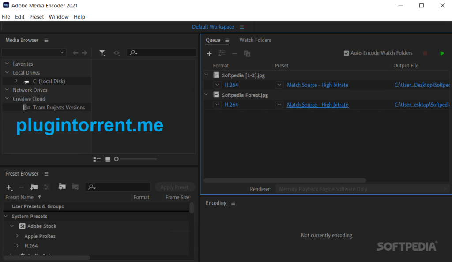Open the Queue panel menu icon
The image size is (452, 262).
(x=227, y=40)
